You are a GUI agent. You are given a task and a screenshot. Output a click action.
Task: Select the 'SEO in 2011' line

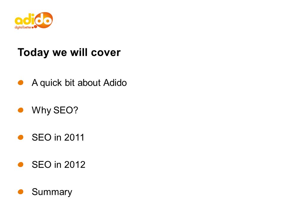pyautogui.click(x=58, y=137)
